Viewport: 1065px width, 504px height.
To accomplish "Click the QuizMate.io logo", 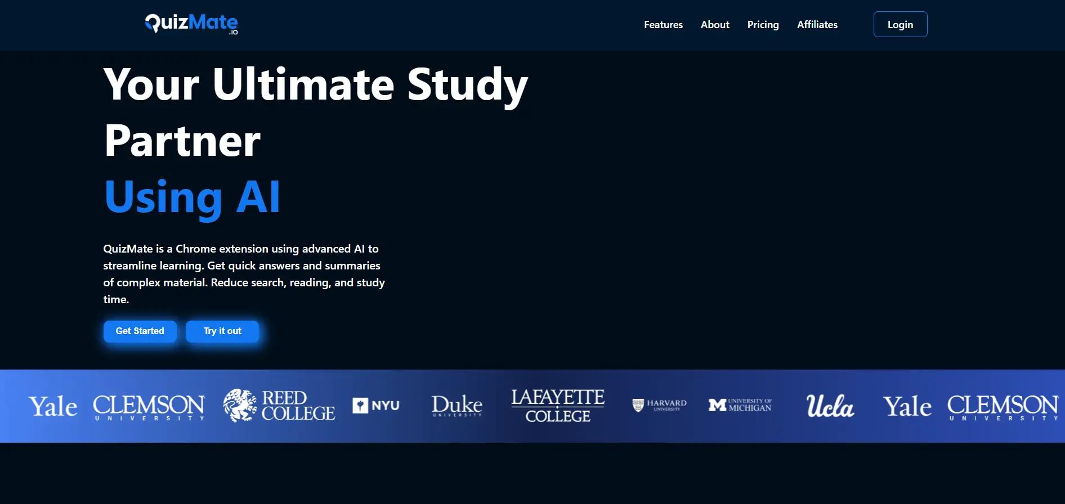I will coord(191,24).
